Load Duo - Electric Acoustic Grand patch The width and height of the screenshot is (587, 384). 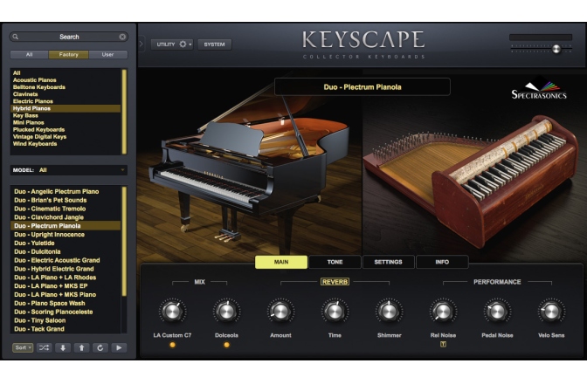pos(66,260)
